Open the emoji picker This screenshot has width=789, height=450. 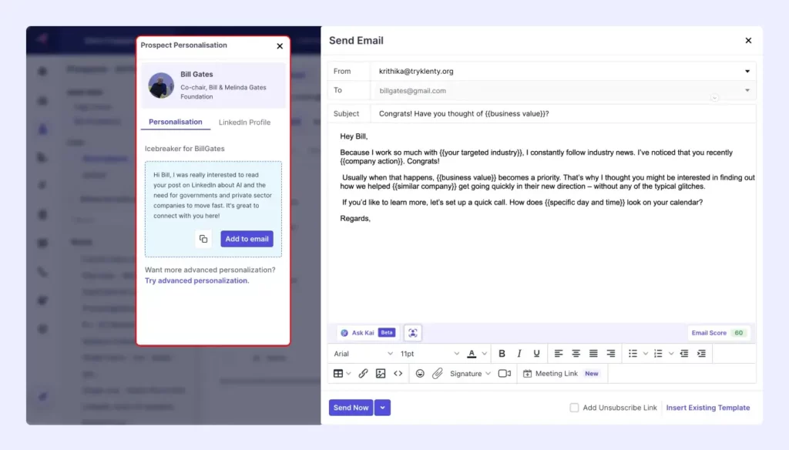pyautogui.click(x=420, y=374)
